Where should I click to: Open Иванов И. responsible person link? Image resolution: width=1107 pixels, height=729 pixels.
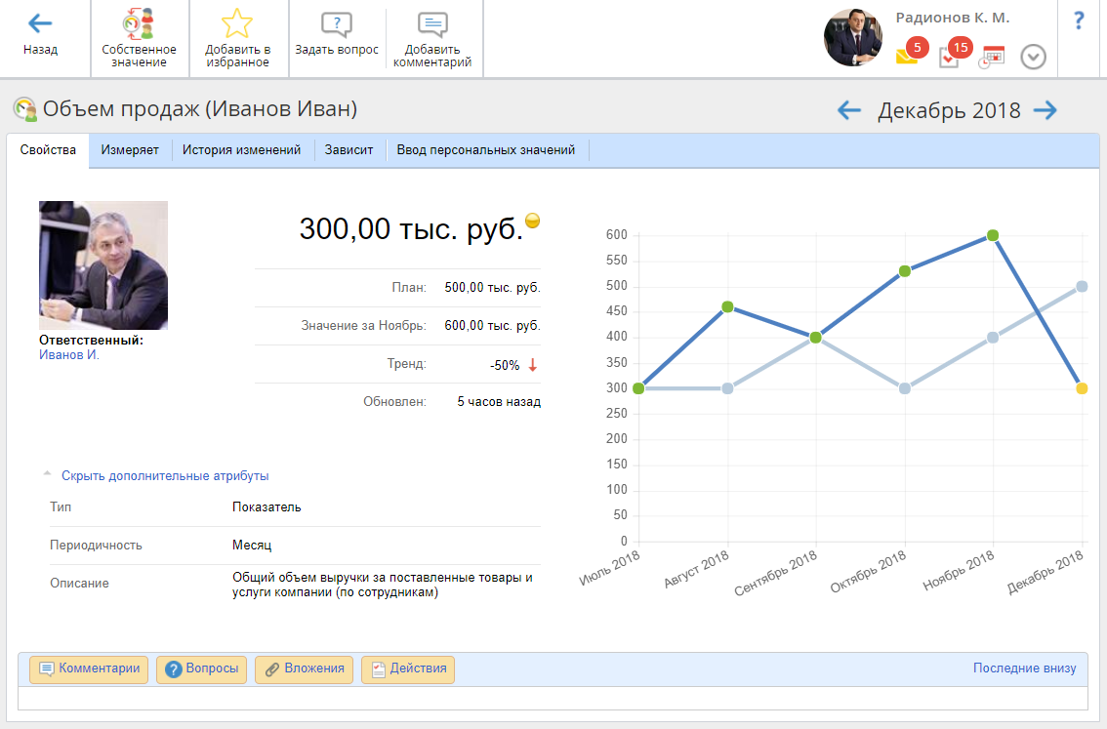pos(69,355)
